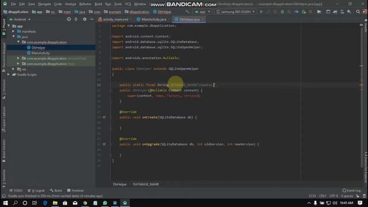Toggle the Favorites side tab
The image size is (368, 207).
(x=4, y=178)
